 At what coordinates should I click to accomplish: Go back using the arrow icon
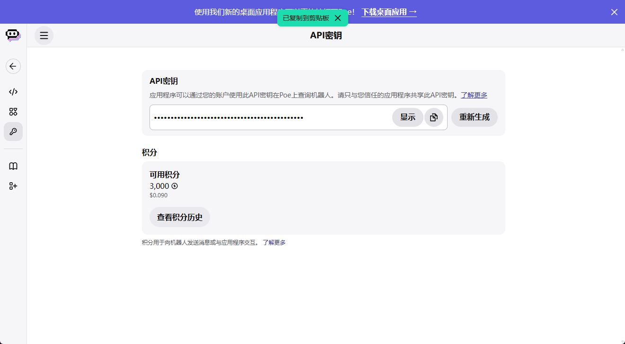13,66
